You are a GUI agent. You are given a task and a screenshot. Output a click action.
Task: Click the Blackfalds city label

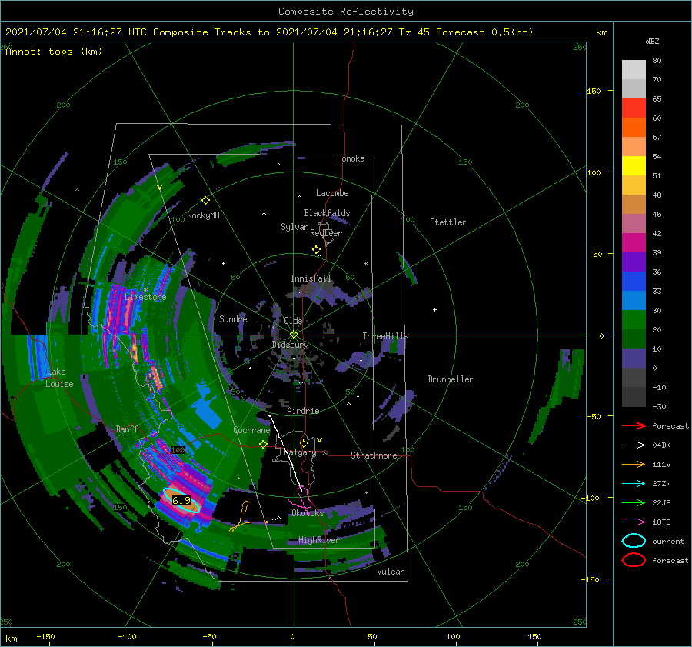[327, 213]
